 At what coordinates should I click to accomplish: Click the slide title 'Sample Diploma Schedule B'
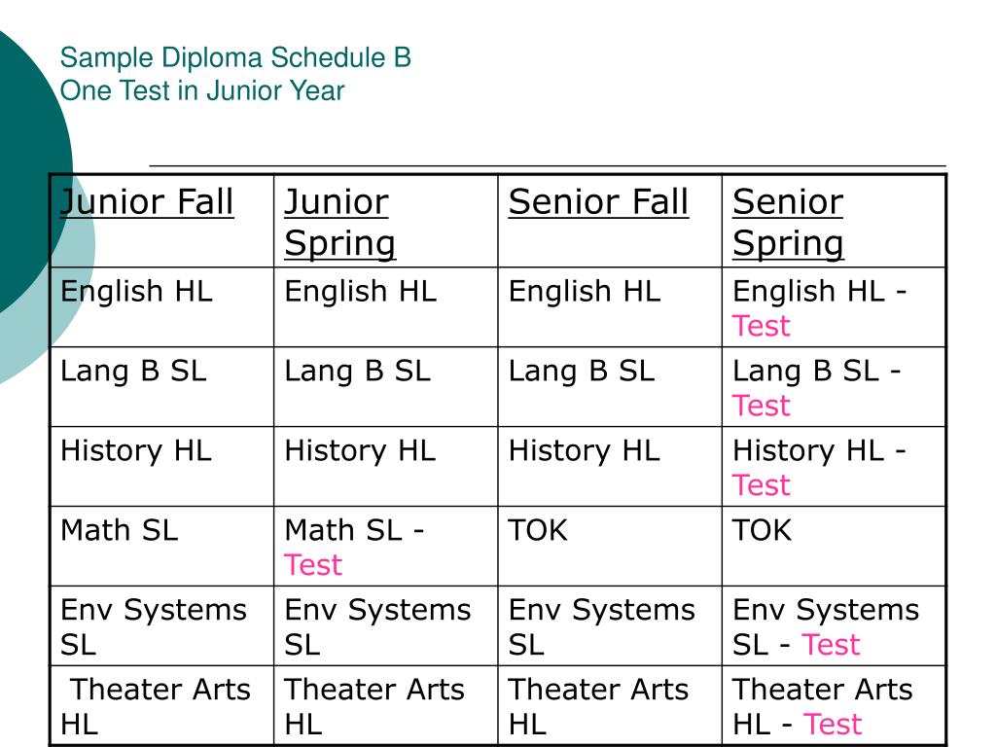pyautogui.click(x=235, y=57)
